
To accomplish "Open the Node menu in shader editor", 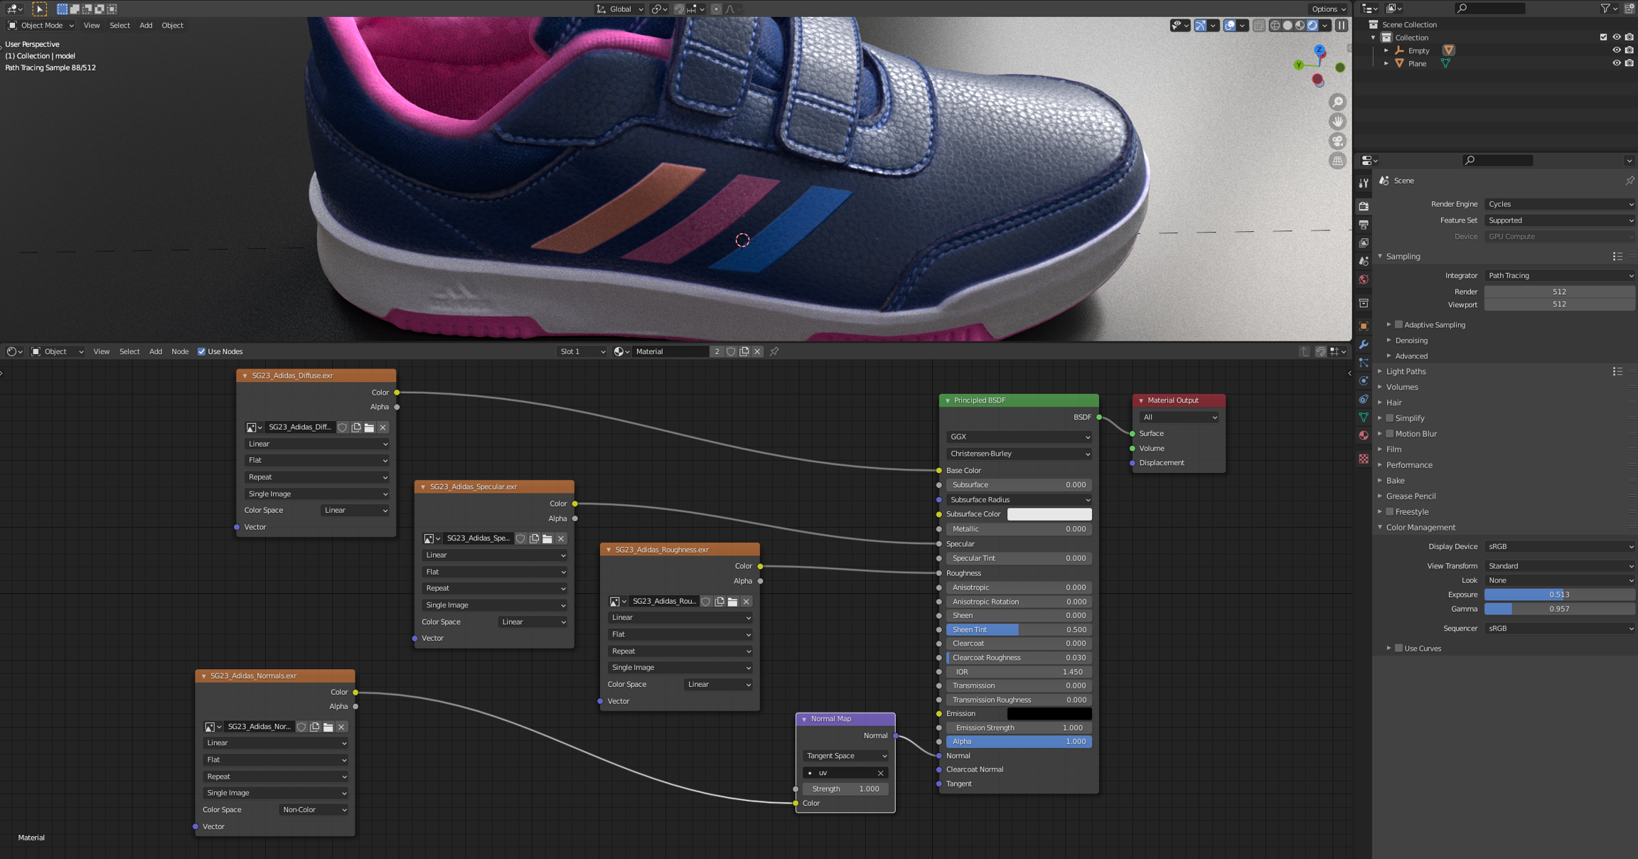I will tap(180, 351).
